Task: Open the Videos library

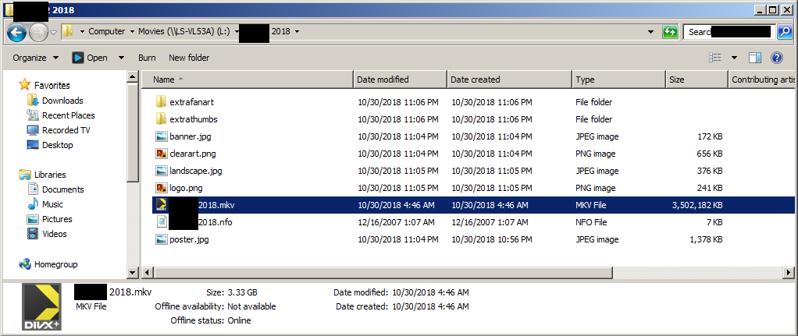Action: coord(54,234)
